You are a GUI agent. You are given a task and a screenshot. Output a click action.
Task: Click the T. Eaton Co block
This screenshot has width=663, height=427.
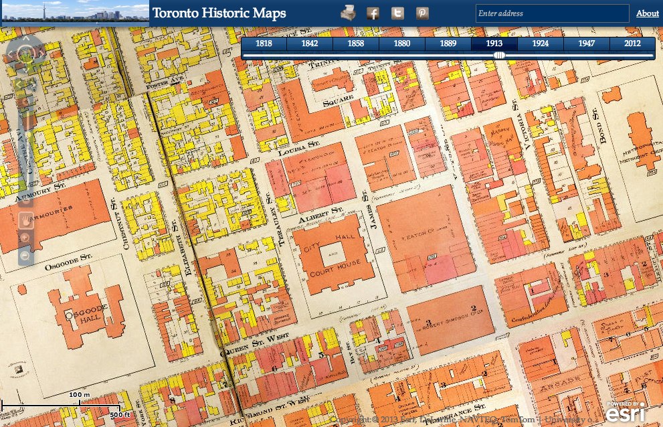(x=425, y=239)
